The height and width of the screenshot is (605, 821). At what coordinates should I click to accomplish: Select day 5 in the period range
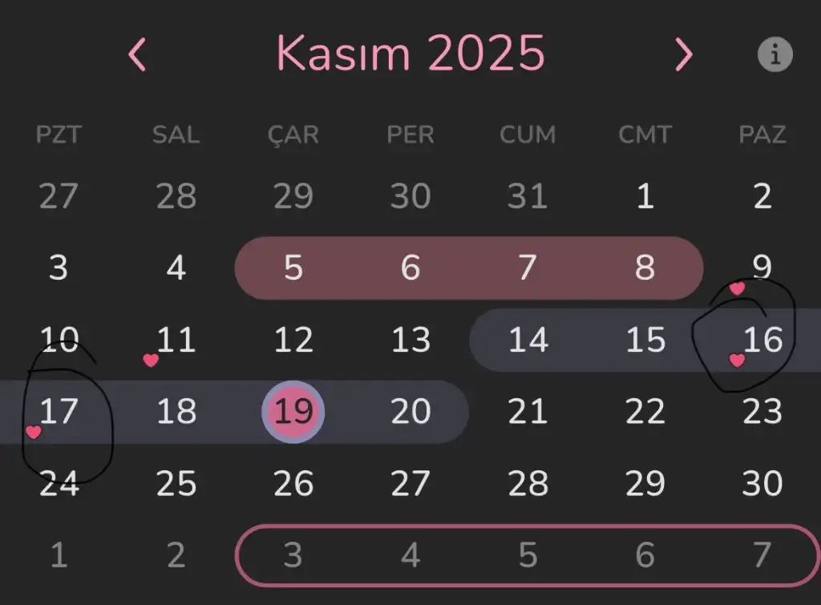(293, 268)
